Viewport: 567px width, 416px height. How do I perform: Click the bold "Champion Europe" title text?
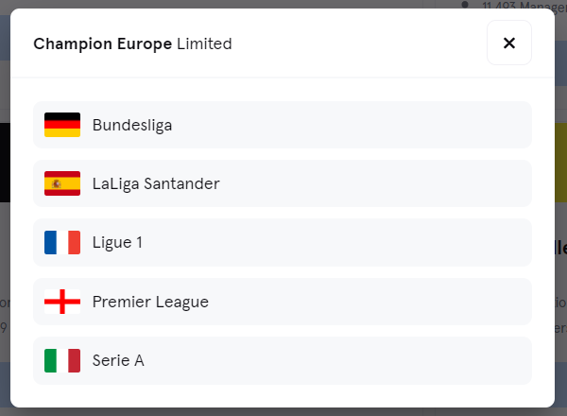pyautogui.click(x=103, y=44)
